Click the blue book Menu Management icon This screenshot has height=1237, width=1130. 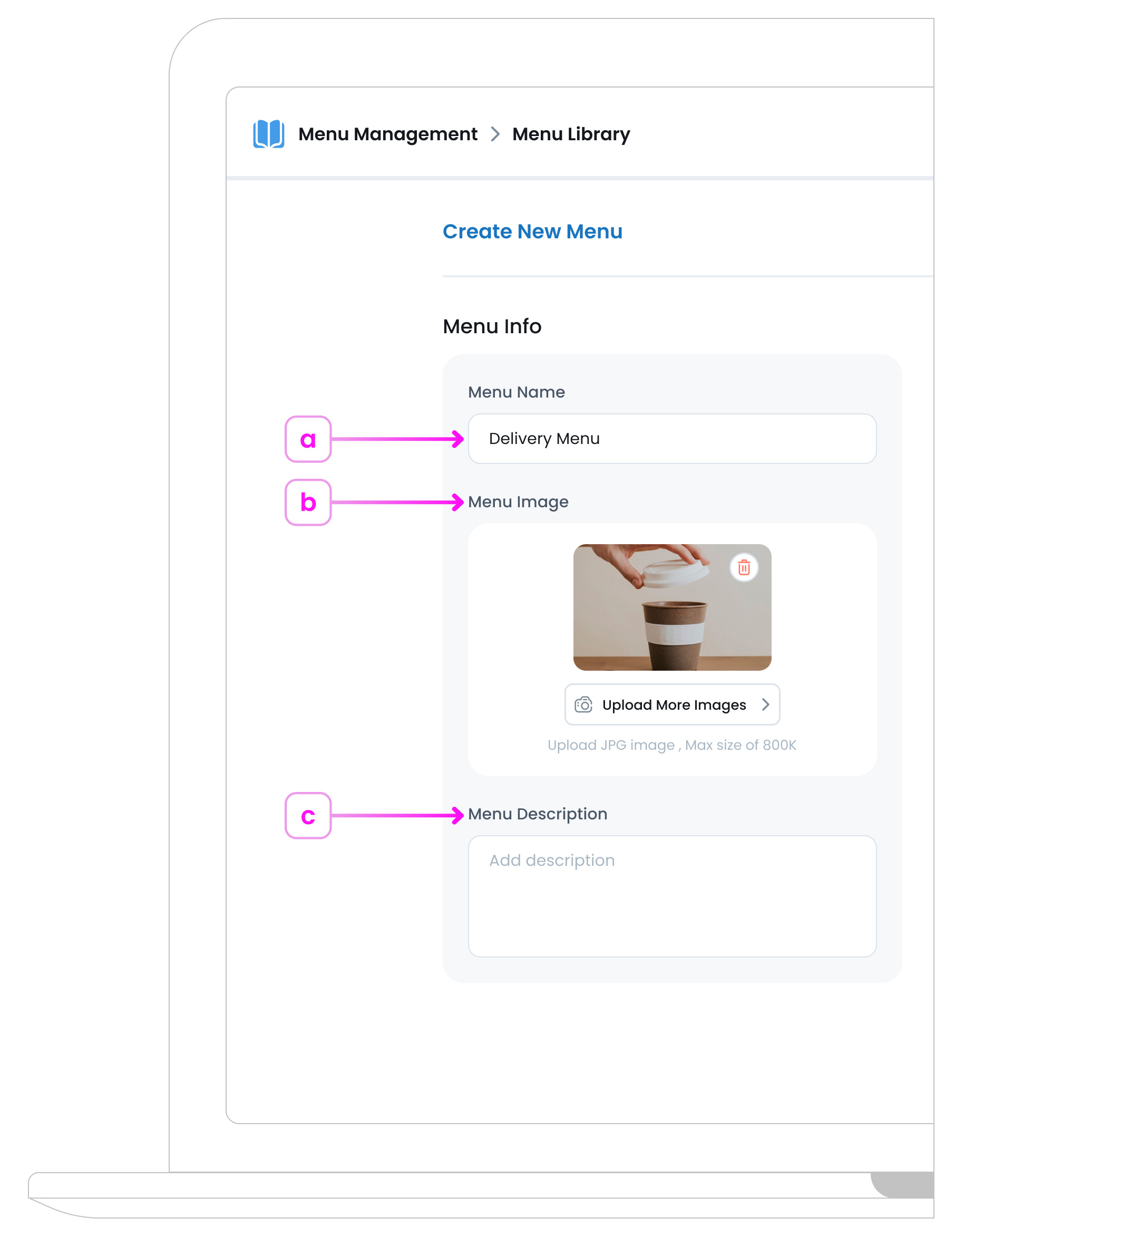(268, 134)
